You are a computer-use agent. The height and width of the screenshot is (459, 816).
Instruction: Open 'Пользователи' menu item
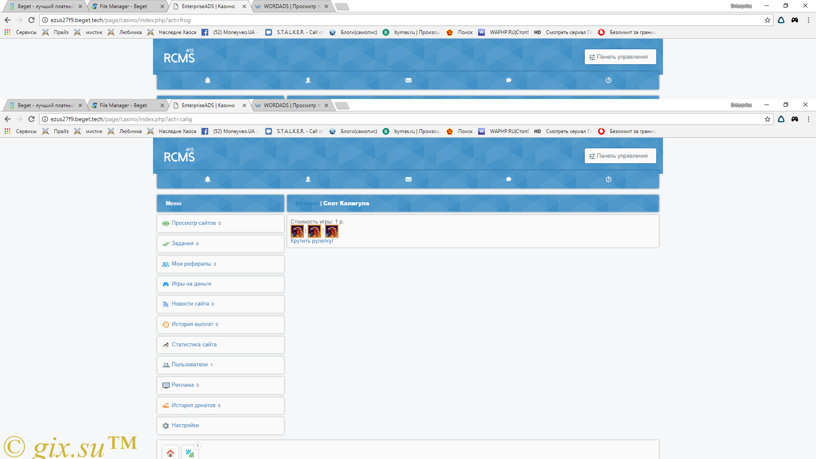(x=220, y=365)
